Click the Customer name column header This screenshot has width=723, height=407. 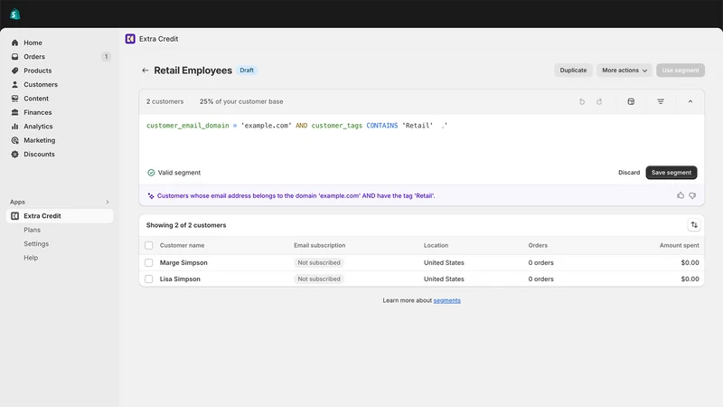(183, 245)
